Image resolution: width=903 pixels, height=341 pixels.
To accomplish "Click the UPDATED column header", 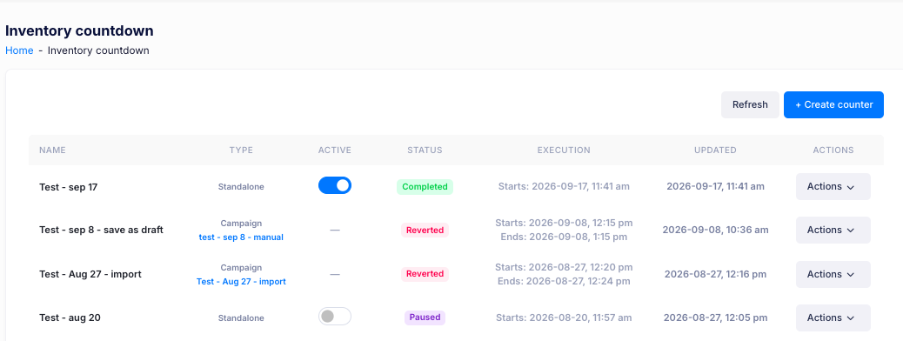I will coord(715,150).
